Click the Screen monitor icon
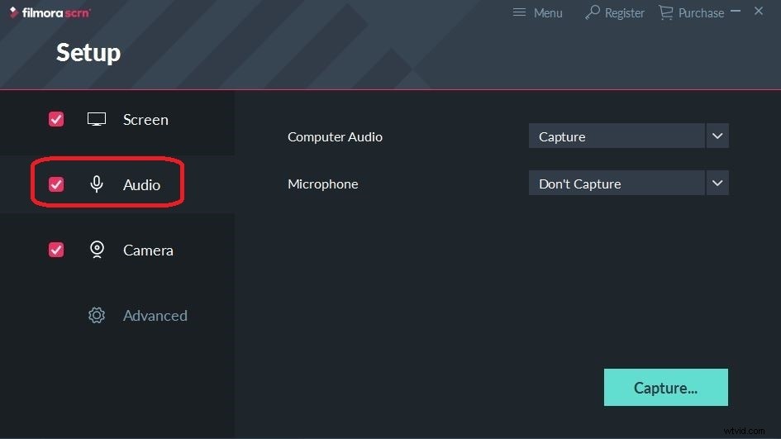Screen dimensions: 781x439 97,119
